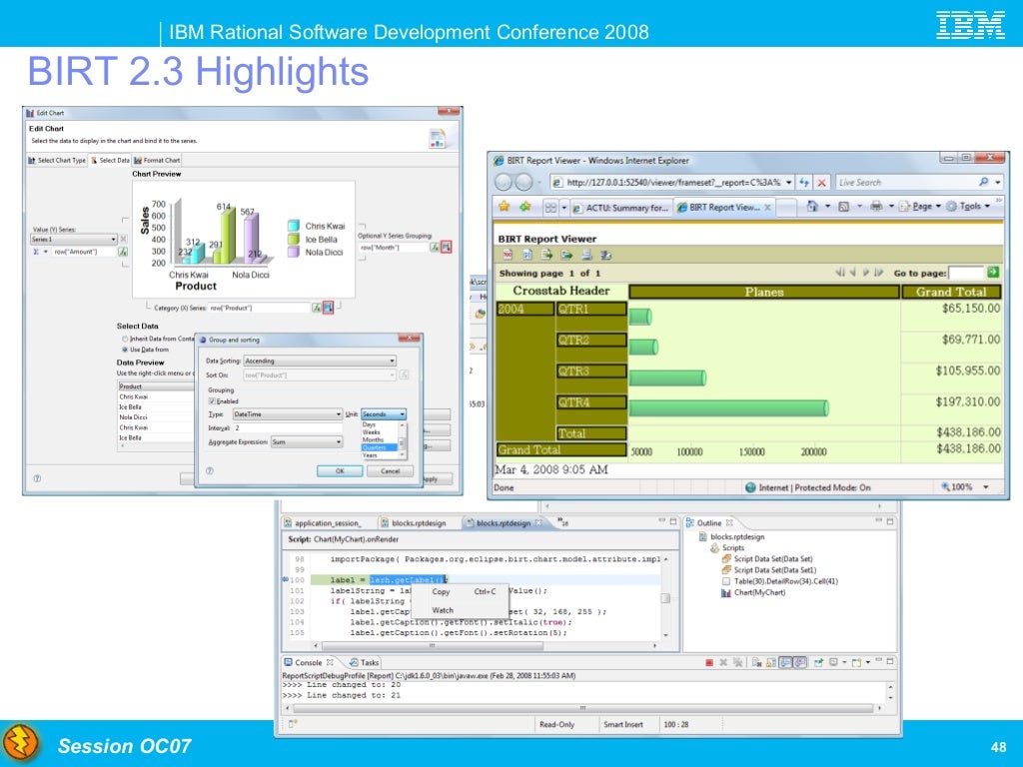
Task: Open Unit Seconds dropdown
Action: click(384, 414)
